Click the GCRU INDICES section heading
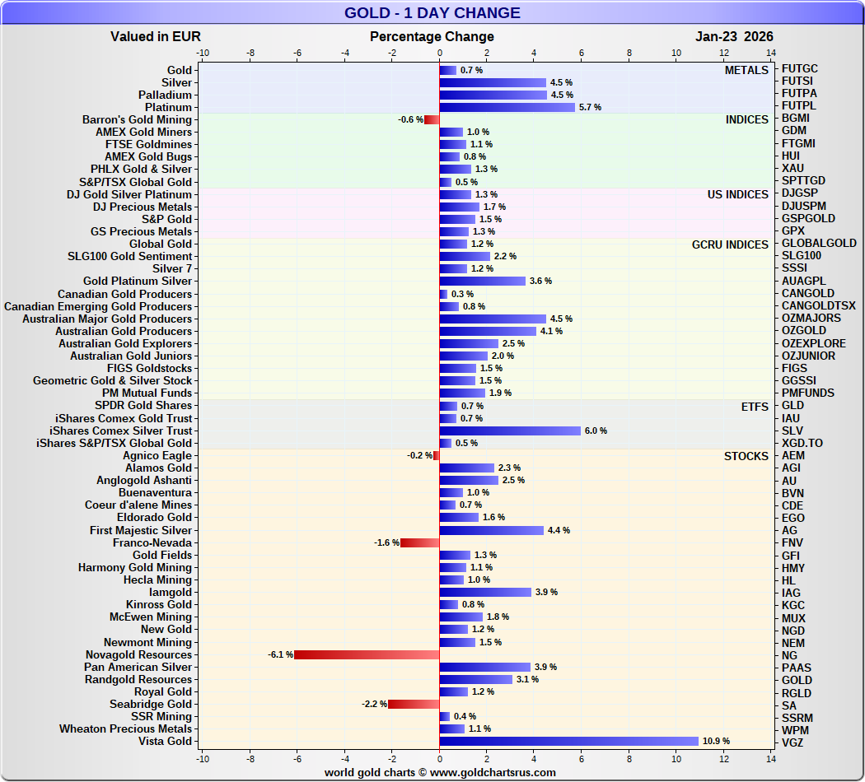865x782 pixels. pos(730,244)
